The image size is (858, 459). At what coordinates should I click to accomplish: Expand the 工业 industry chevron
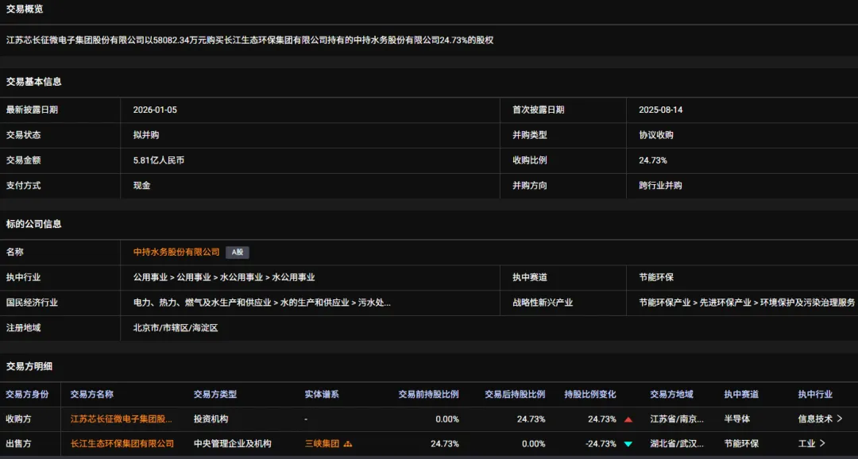pos(822,444)
